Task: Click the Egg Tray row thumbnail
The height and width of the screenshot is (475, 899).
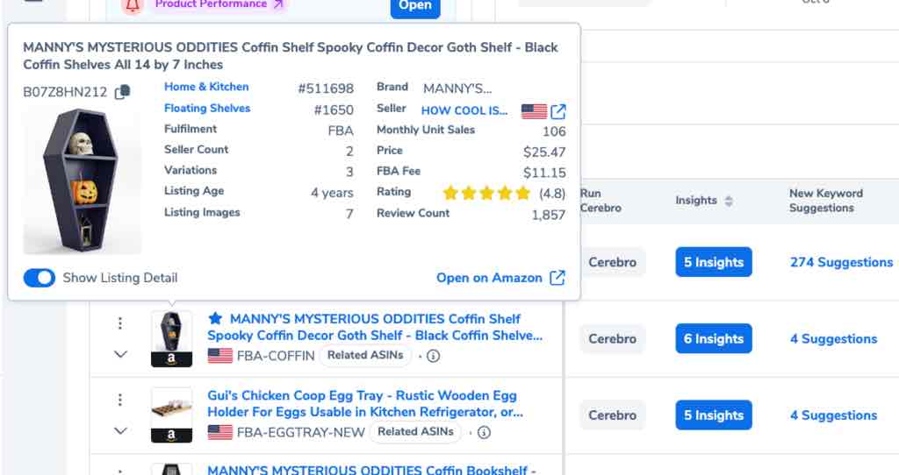Action: (171, 415)
